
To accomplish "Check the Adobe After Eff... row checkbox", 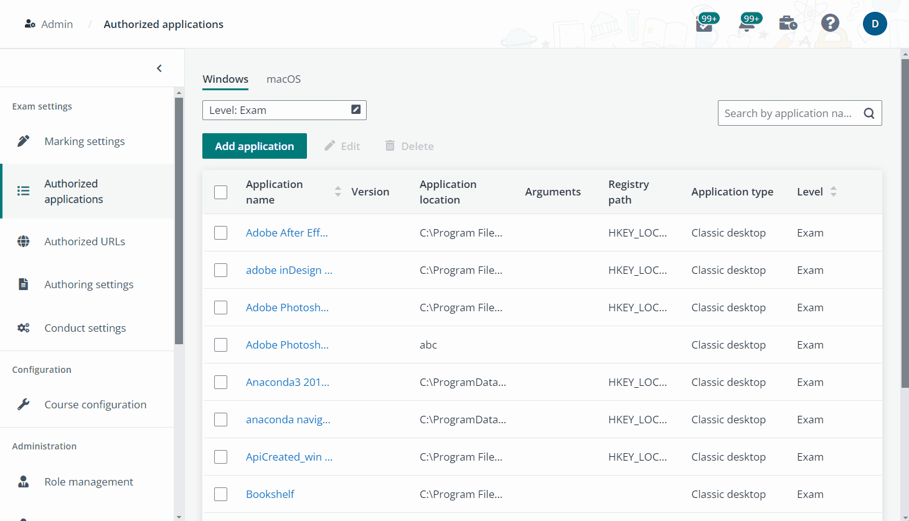I will [x=221, y=233].
